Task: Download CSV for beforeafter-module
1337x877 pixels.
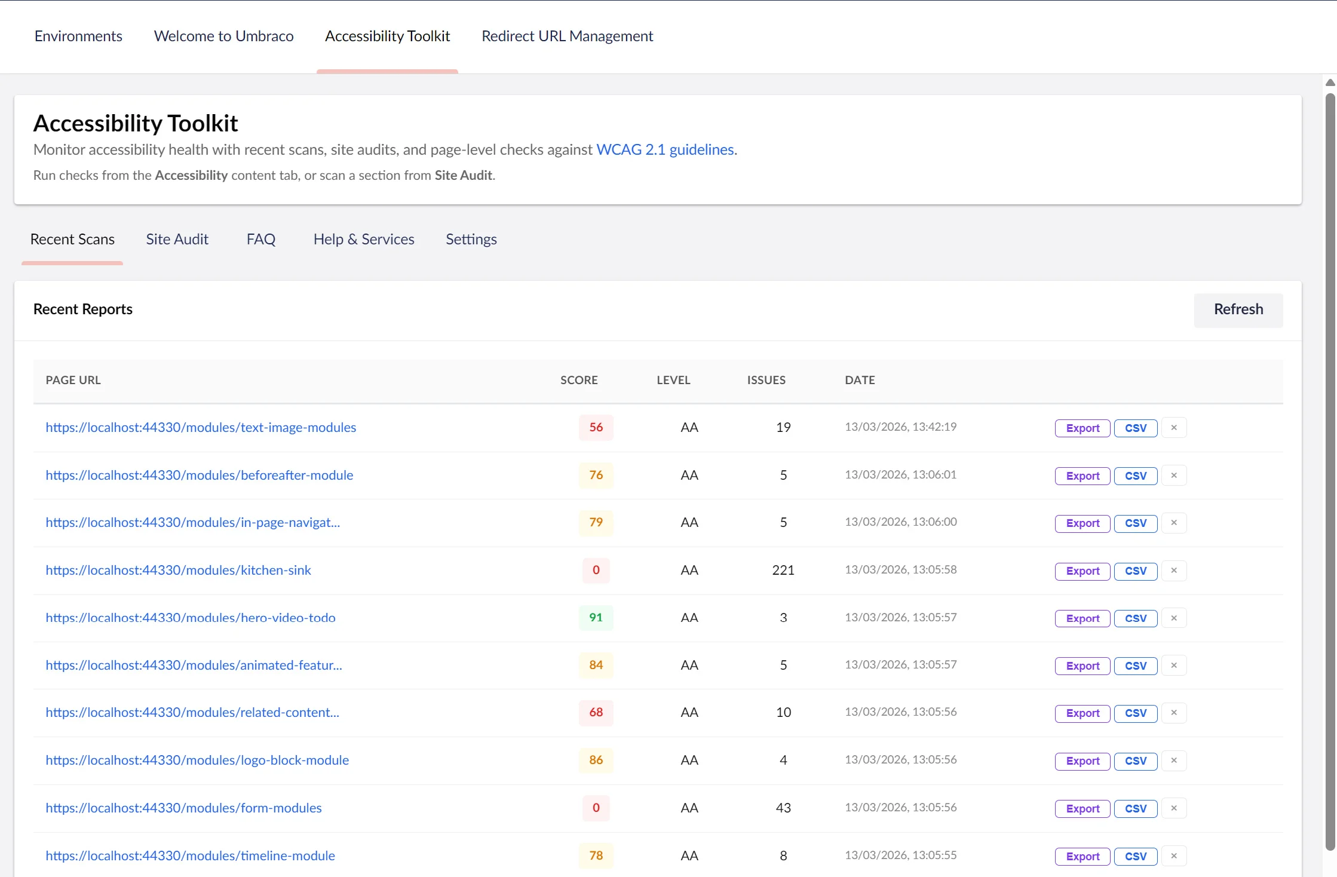Action: pos(1136,476)
